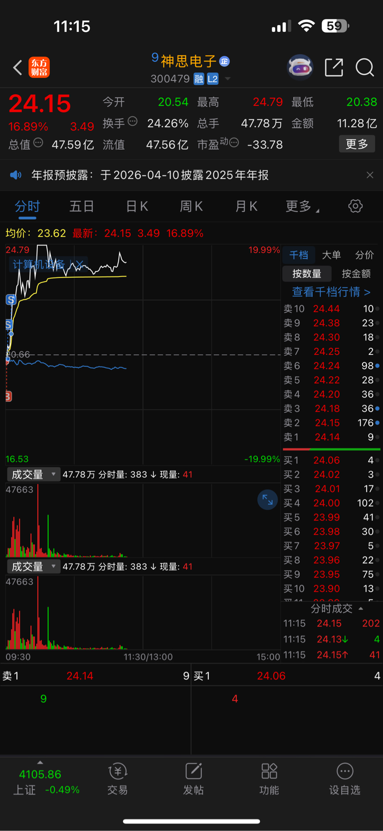The image size is (383, 831).
Task: Tap the 均价 23.62 value
Action: point(52,233)
